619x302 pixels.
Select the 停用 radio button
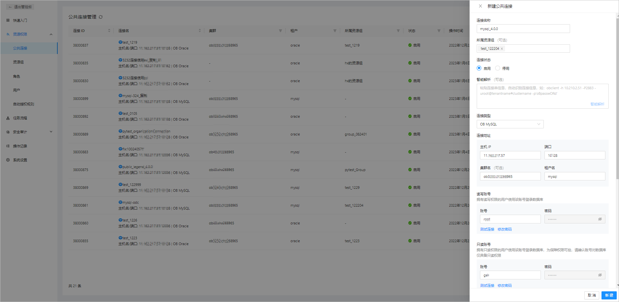coord(497,68)
